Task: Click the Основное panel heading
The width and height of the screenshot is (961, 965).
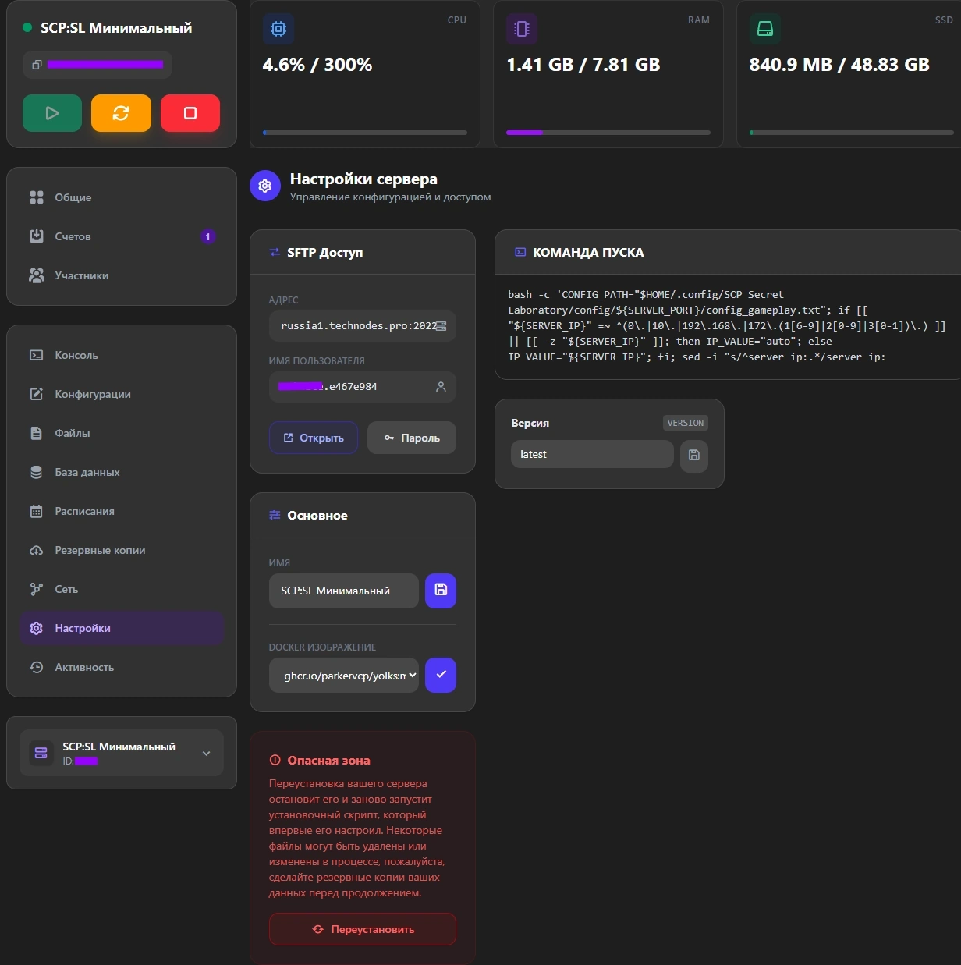Action: click(x=317, y=516)
